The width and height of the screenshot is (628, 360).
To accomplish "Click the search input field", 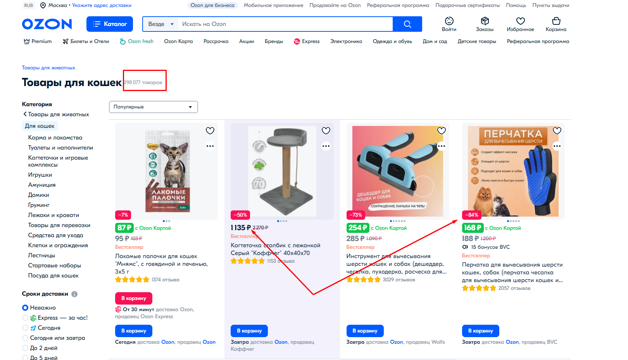I will pyautogui.click(x=285, y=24).
